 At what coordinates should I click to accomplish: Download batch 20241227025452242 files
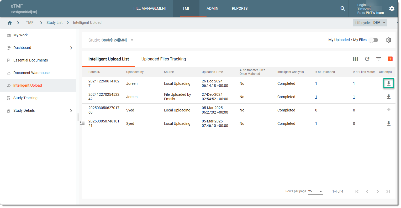[389, 97]
